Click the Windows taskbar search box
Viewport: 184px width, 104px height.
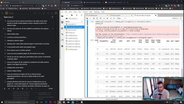point(20,102)
